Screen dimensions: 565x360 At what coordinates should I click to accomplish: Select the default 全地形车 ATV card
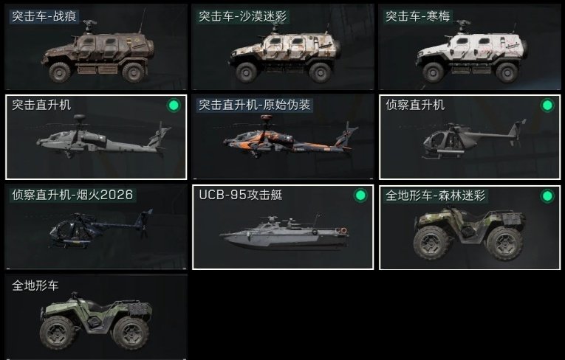(x=96, y=317)
